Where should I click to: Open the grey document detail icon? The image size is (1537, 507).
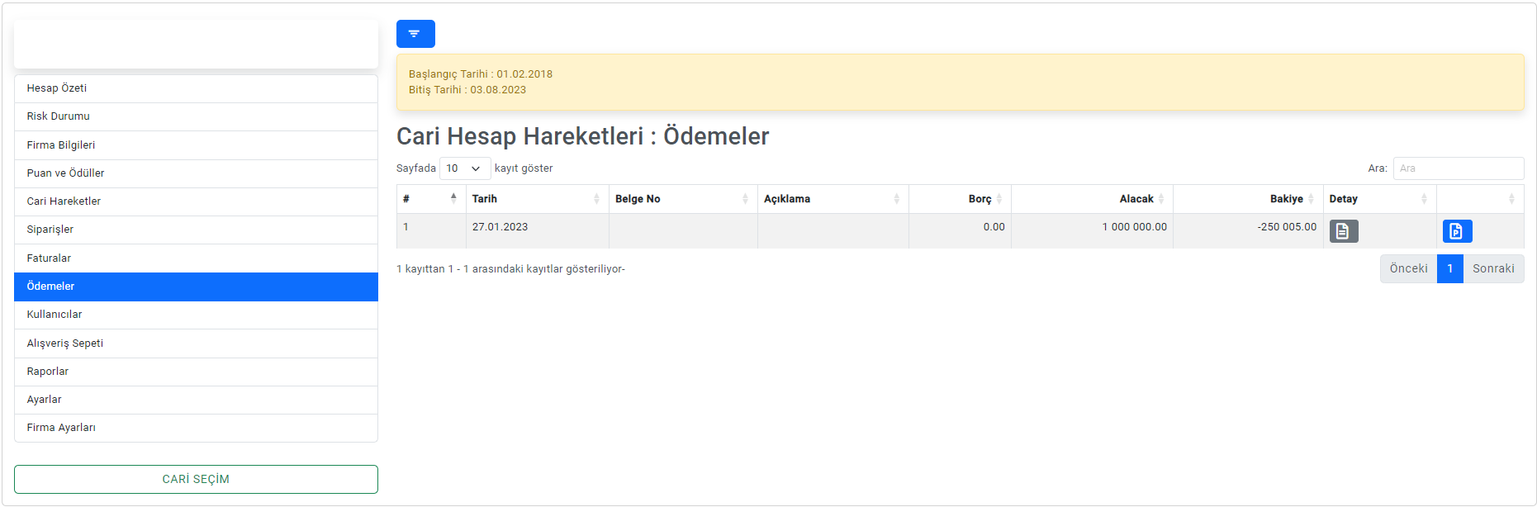point(1343,231)
